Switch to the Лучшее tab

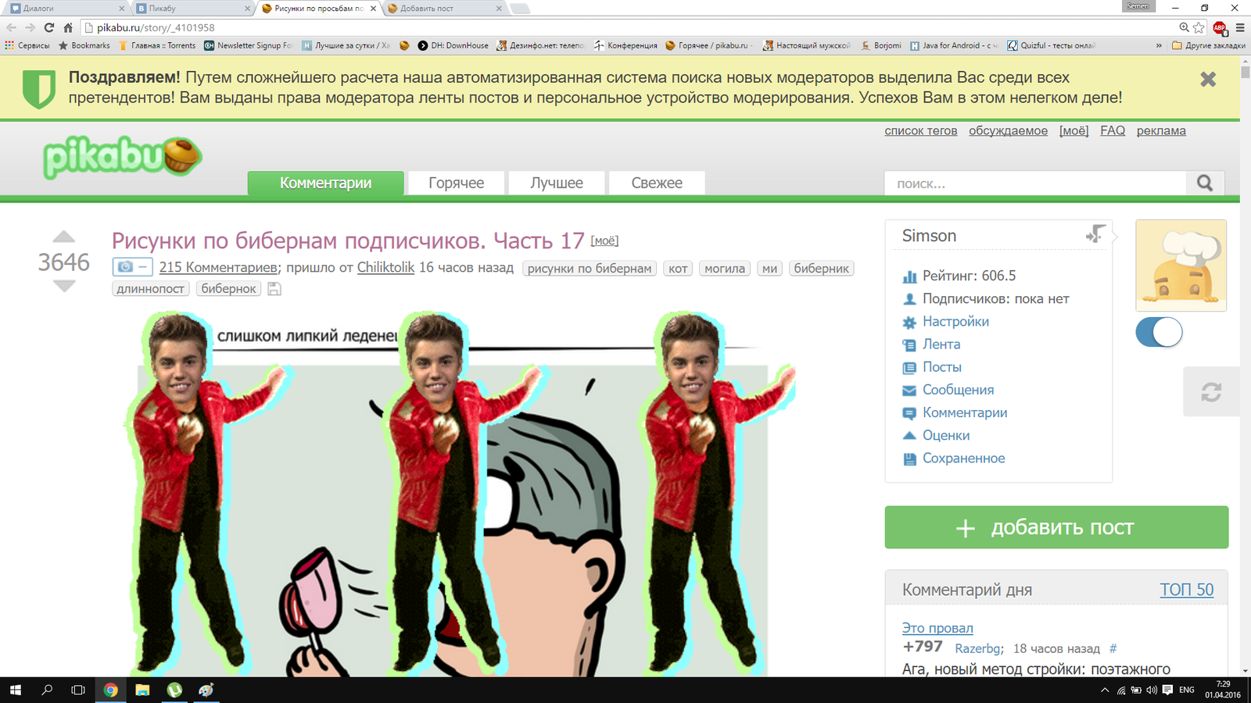557,183
